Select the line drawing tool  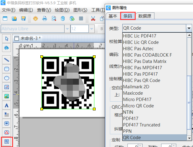point(7,60)
